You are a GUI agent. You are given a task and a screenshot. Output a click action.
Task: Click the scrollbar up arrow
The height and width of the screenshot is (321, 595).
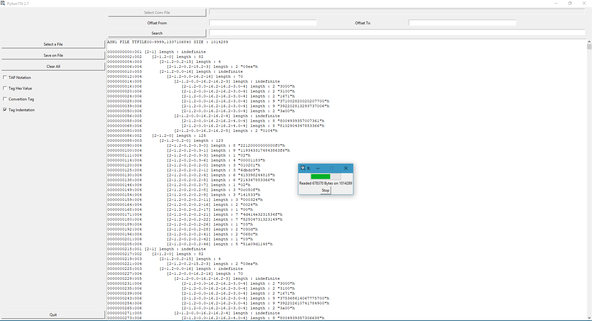(589, 42)
